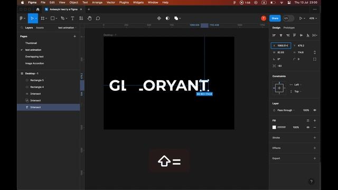The width and height of the screenshot is (338, 190).
Task: Open the Frame tools dropdown arrow
Action: click(x=46, y=18)
